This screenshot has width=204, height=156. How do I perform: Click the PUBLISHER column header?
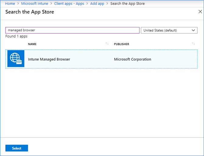coord(121,44)
